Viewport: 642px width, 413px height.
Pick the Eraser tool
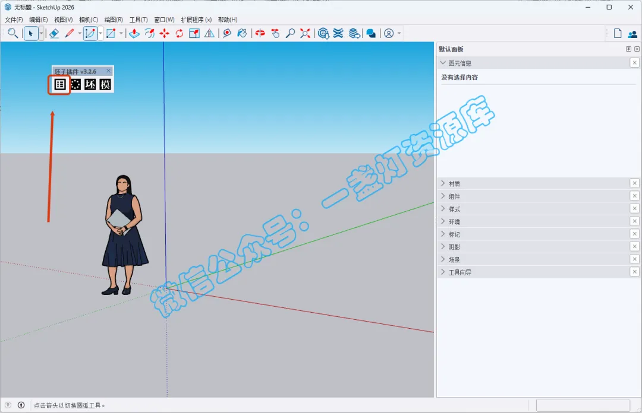tap(54, 34)
